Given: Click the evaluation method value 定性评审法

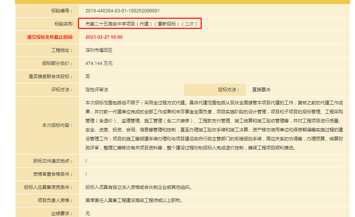Looking at the screenshot, I should click(x=97, y=90).
